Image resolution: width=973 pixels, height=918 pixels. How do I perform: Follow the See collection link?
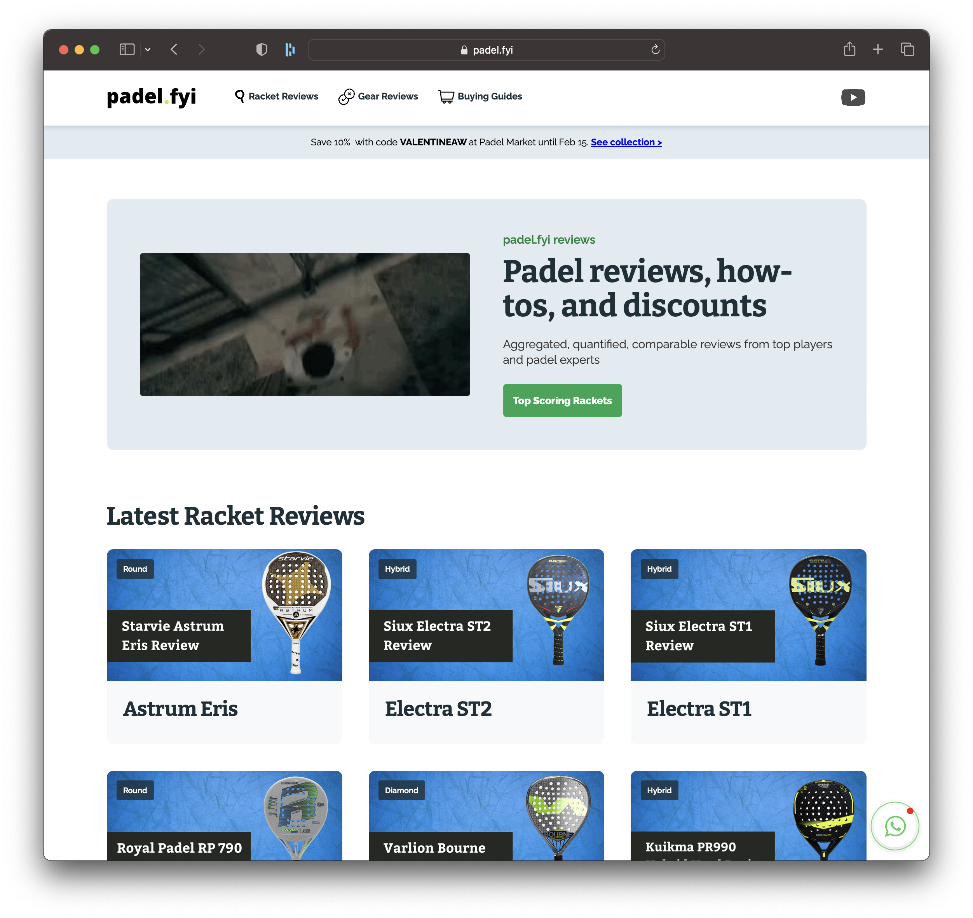(626, 143)
